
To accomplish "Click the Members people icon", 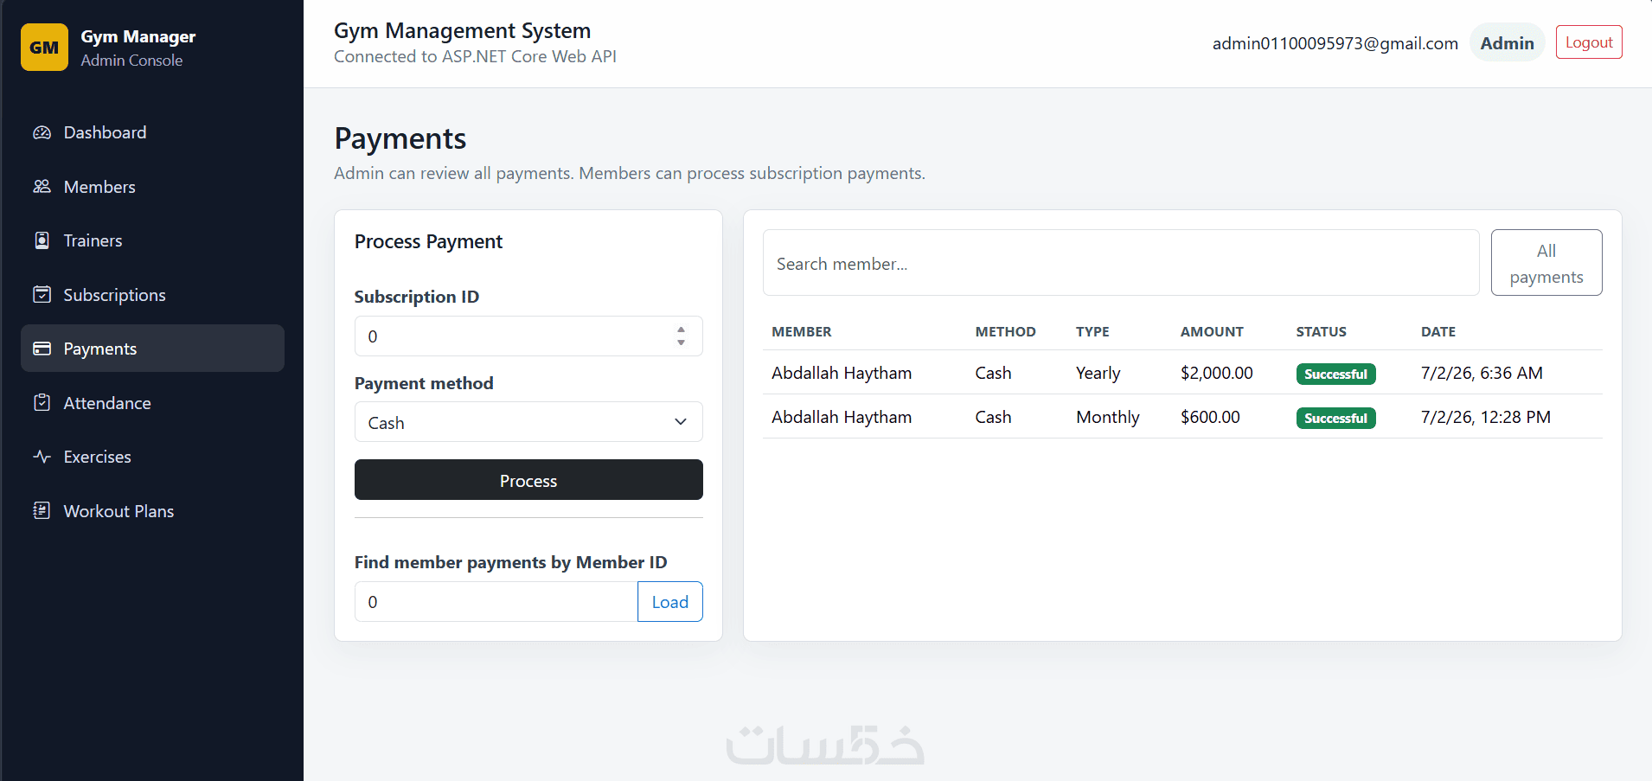I will tap(42, 187).
